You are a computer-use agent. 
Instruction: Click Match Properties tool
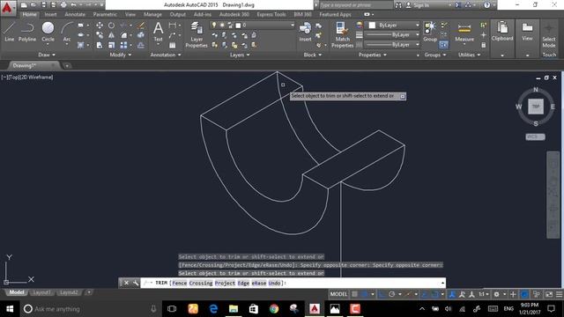[342, 35]
